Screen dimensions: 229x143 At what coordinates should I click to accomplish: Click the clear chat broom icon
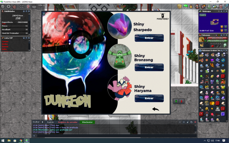click(188, 122)
